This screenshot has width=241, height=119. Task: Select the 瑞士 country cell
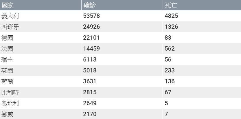(41, 59)
